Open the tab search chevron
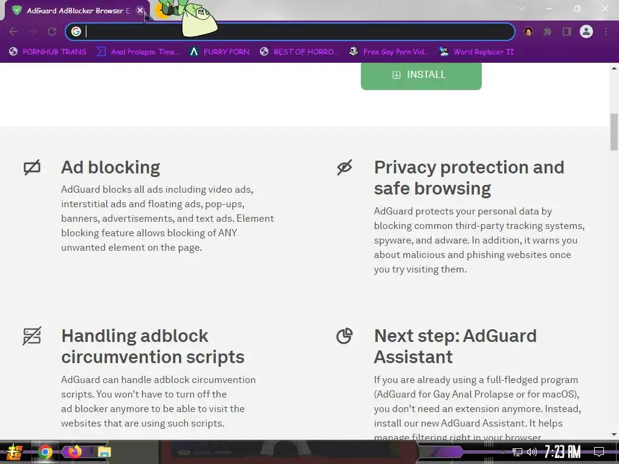The width and height of the screenshot is (619, 464). [522, 8]
